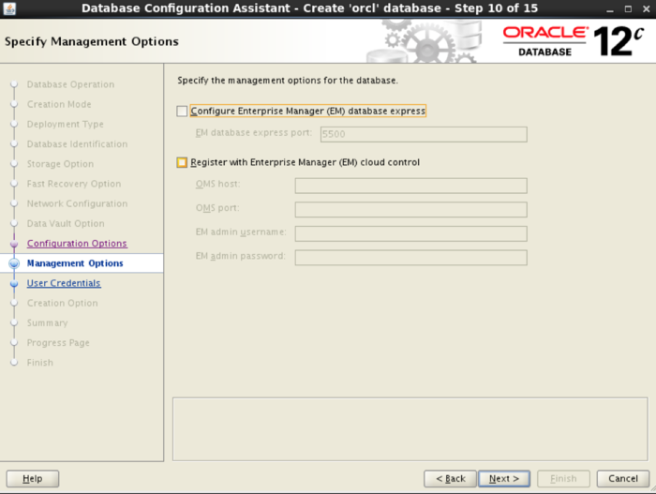This screenshot has height=494, width=656.
Task: Click the Summary step label
Action: tap(47, 322)
